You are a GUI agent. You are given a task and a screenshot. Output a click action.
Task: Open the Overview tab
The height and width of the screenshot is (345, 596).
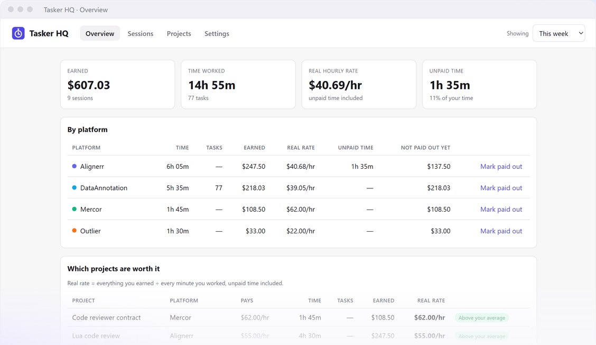(99, 33)
